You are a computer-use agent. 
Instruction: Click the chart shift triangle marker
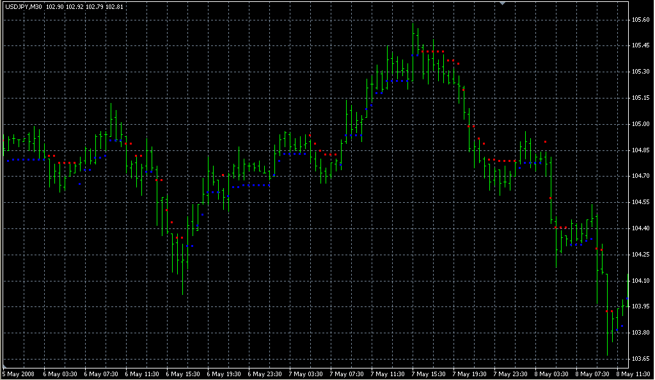[x=503, y=4]
